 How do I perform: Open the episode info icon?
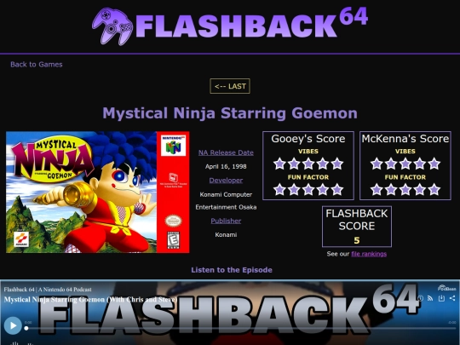[x=420, y=298]
